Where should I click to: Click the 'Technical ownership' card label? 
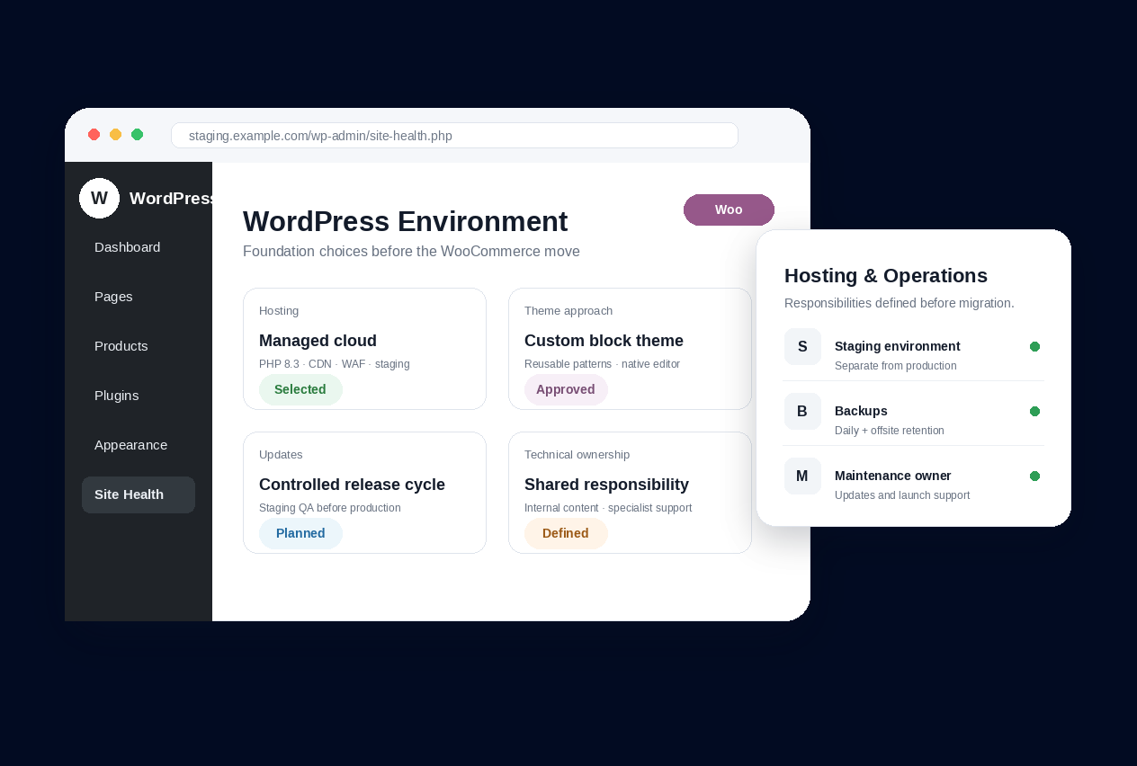[577, 455]
